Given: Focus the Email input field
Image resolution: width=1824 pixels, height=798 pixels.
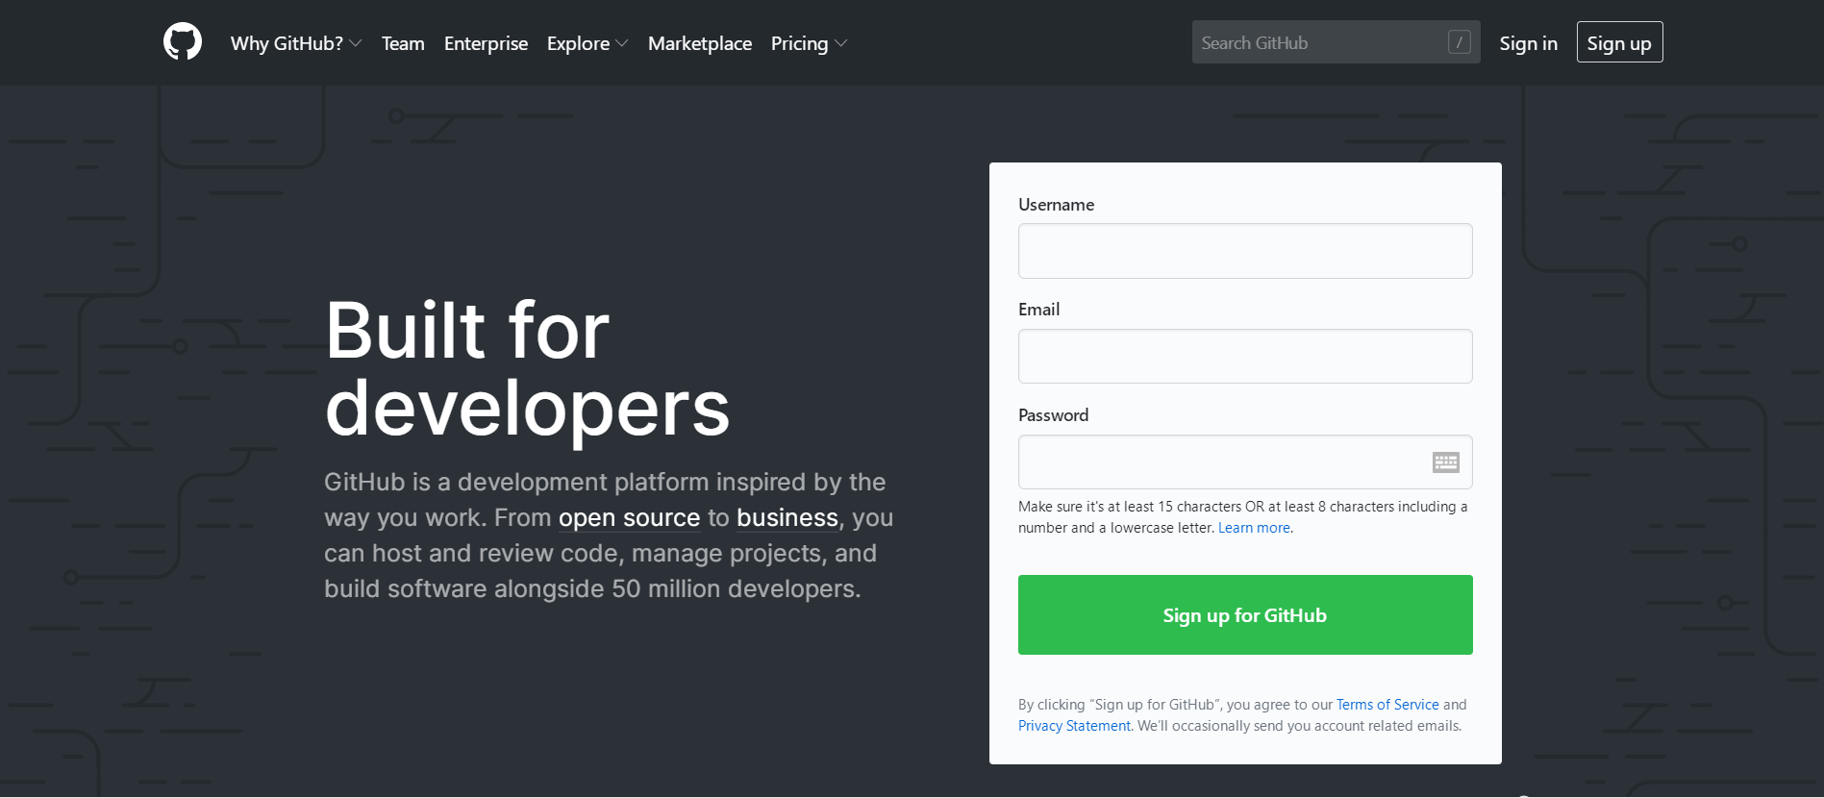Looking at the screenshot, I should pyautogui.click(x=1245, y=357).
